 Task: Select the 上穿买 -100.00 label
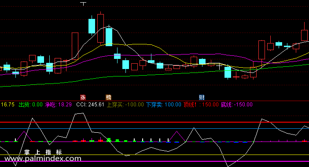click(125, 105)
